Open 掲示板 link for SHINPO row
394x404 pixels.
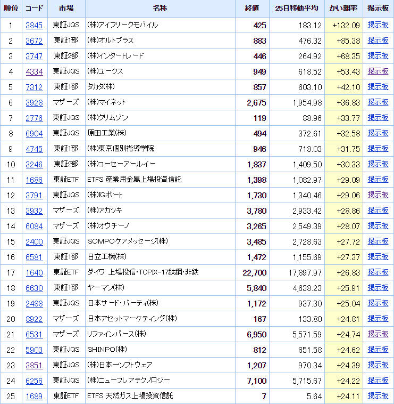pos(378,350)
